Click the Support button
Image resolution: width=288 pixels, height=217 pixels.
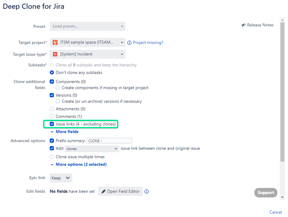[x=266, y=192]
